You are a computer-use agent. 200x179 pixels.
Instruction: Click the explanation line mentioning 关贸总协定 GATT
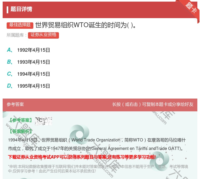click(x=96, y=149)
